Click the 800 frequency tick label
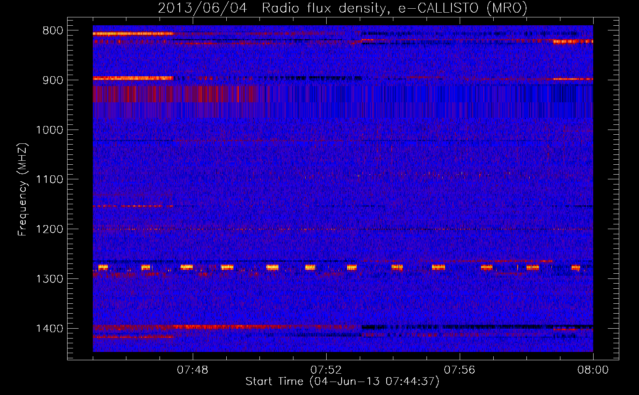Screen dimensions: 639x395 click(53, 31)
